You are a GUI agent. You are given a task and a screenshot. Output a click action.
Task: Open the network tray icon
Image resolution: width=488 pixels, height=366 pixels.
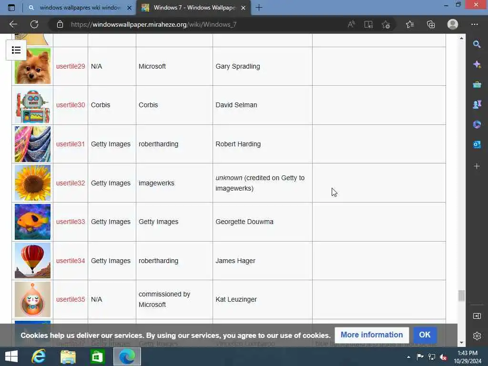(432, 357)
